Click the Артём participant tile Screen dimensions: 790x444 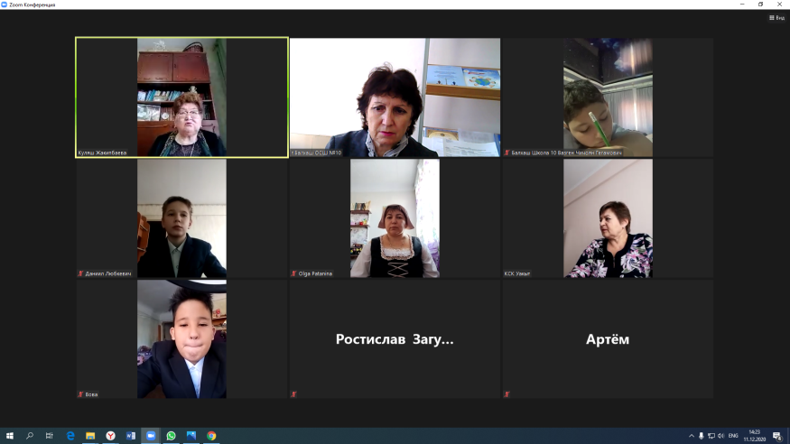(x=608, y=339)
